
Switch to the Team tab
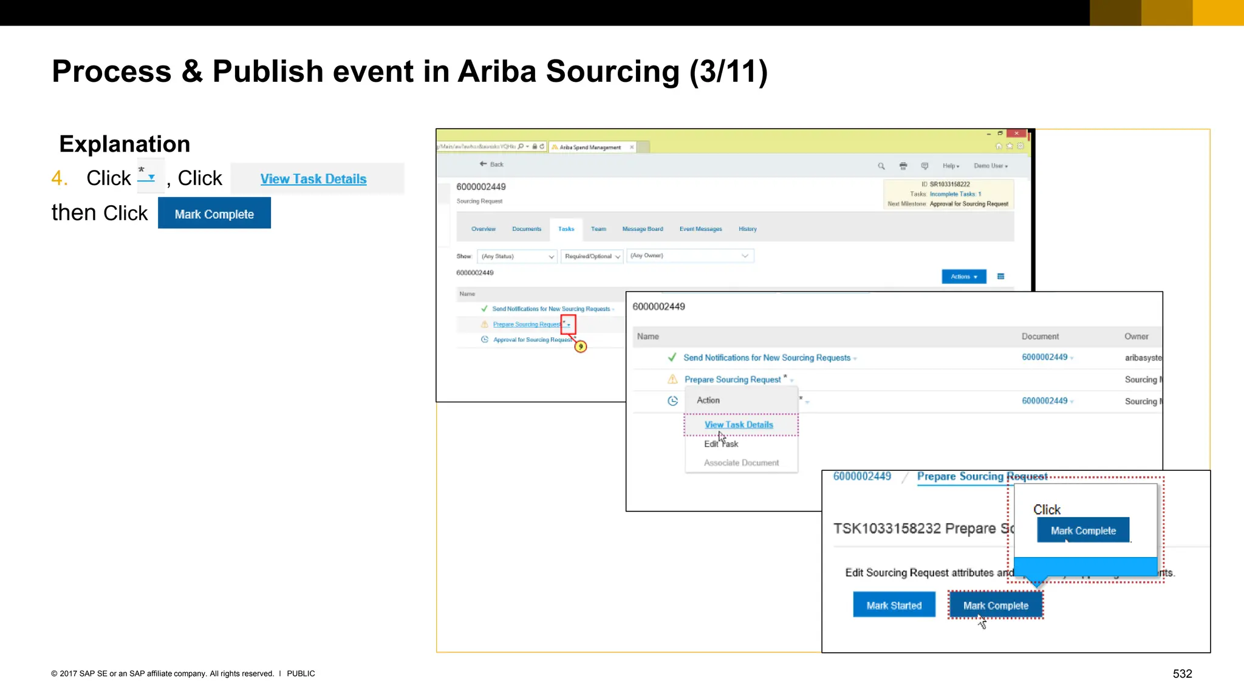598,229
